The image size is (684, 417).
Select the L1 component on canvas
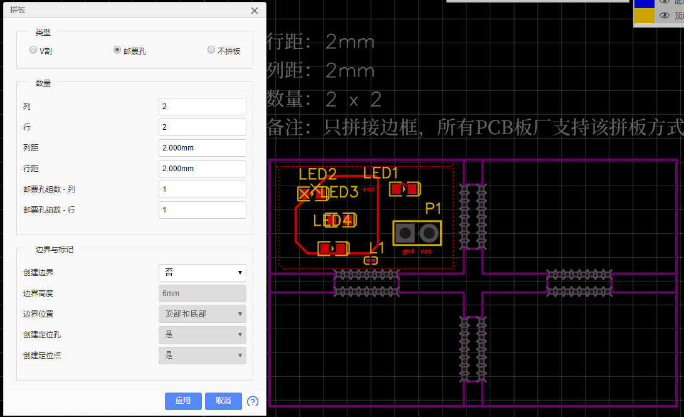(371, 261)
